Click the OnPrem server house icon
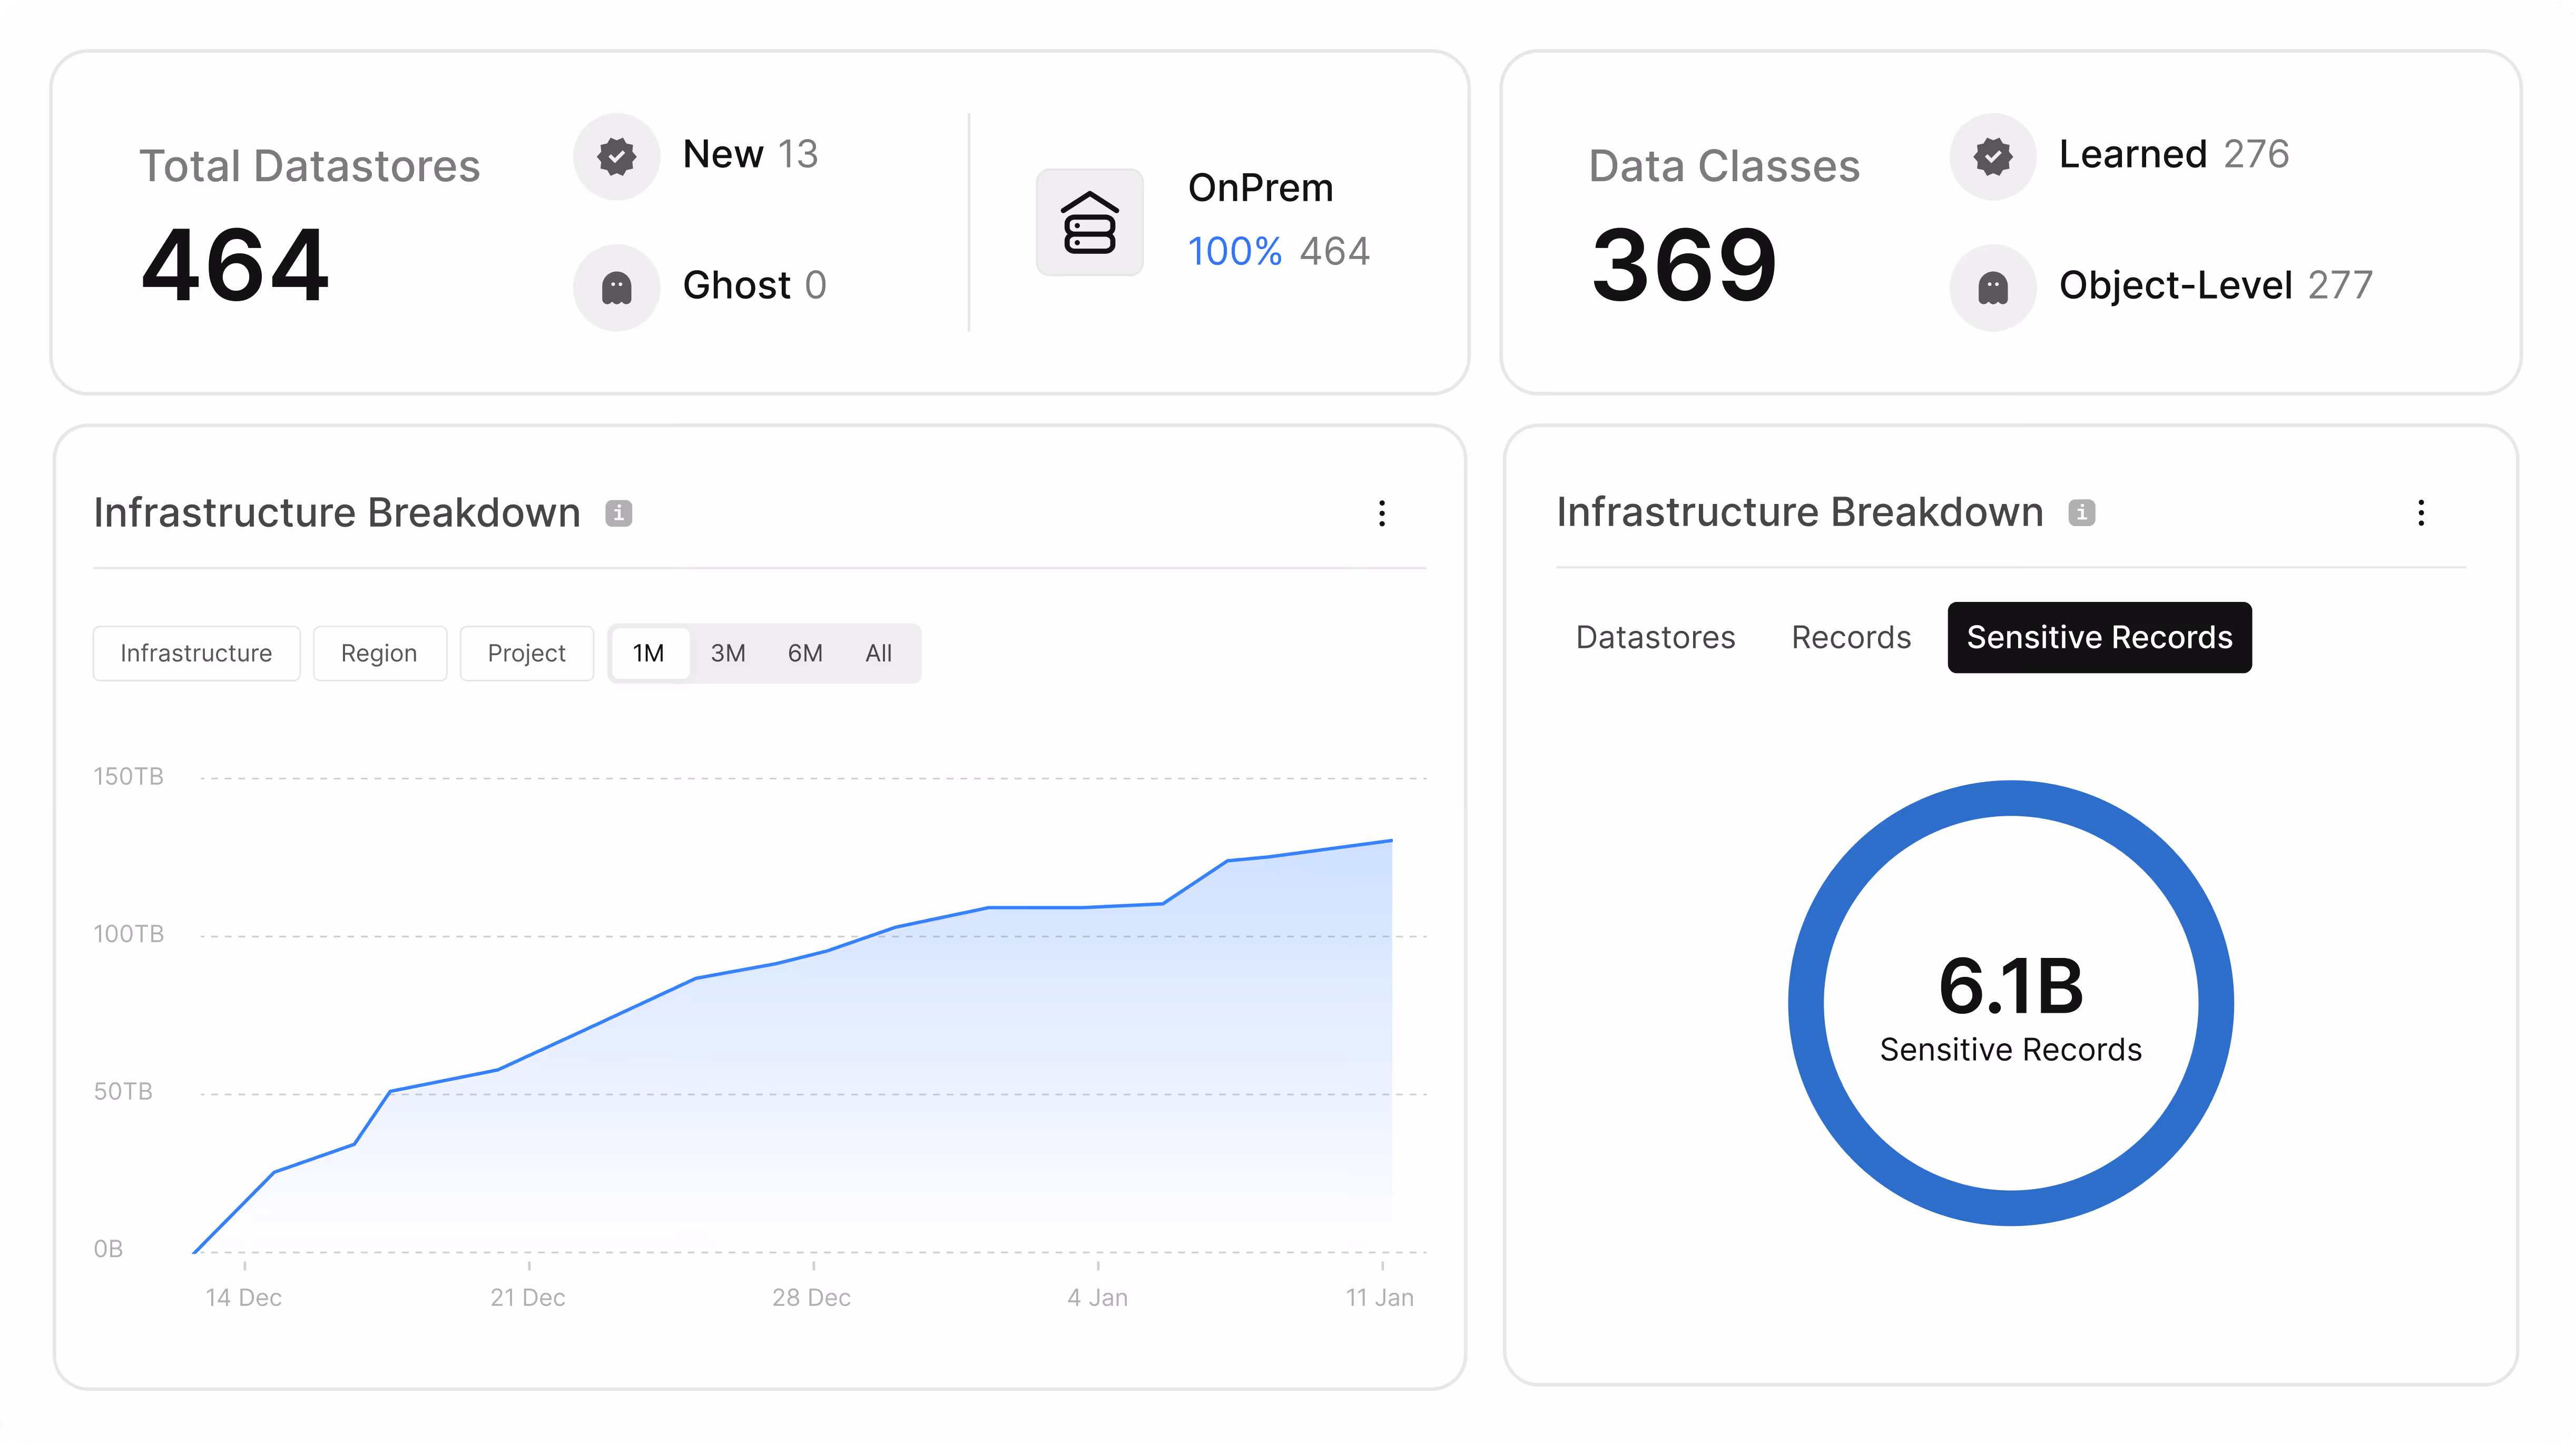 (1089, 222)
